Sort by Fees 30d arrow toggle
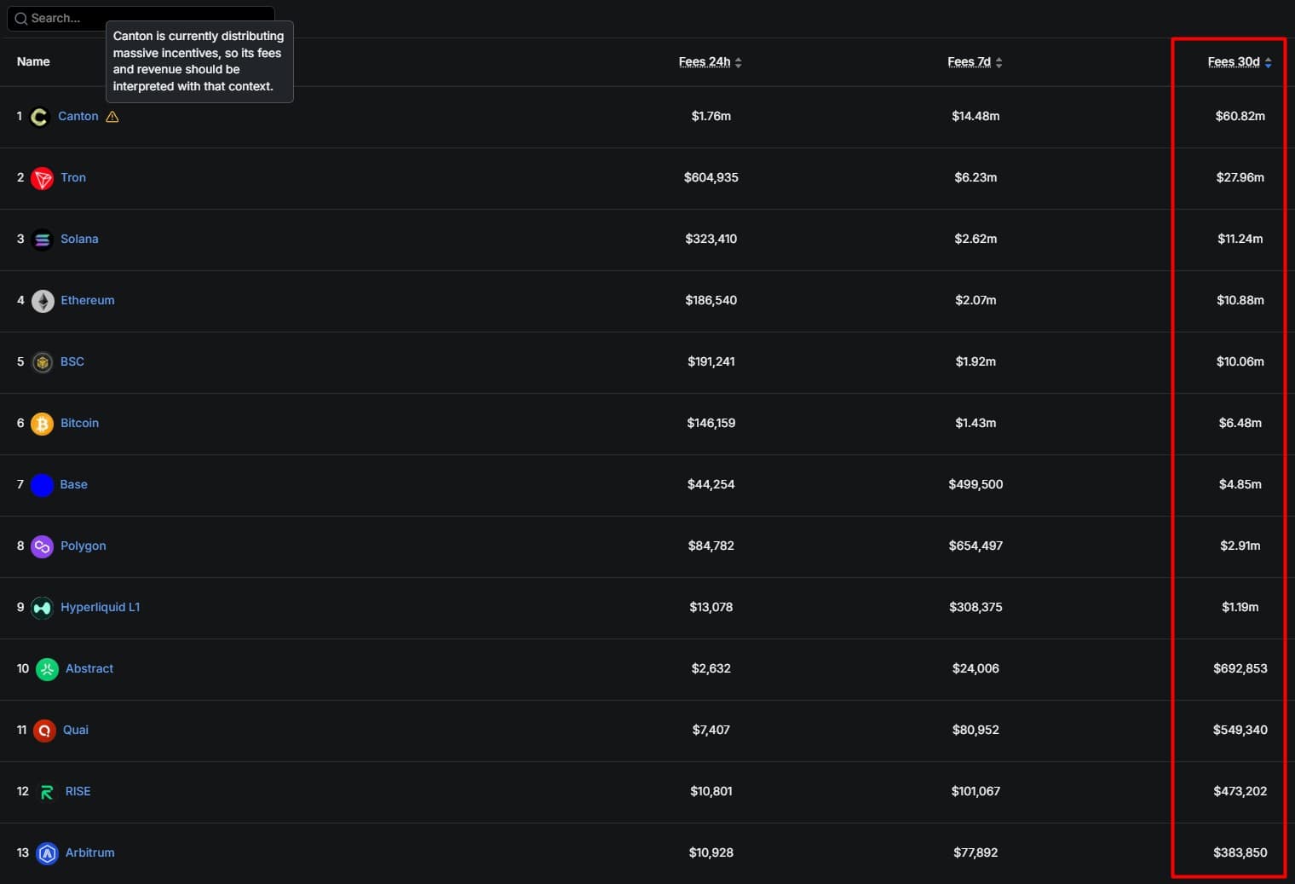This screenshot has height=884, width=1295. [x=1268, y=62]
